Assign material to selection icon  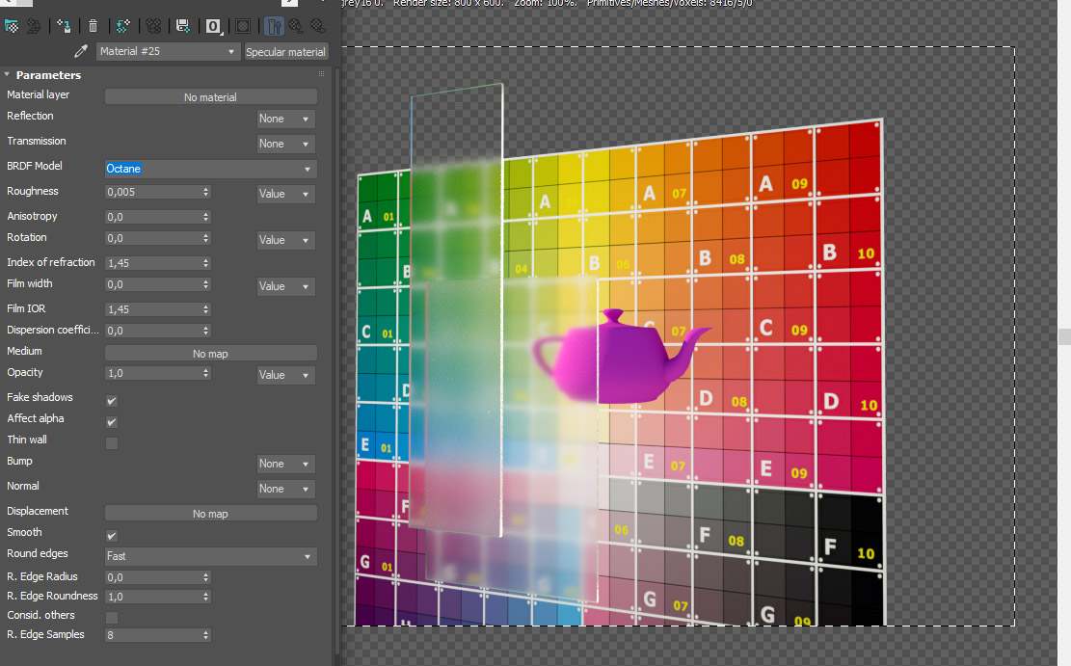(x=64, y=26)
